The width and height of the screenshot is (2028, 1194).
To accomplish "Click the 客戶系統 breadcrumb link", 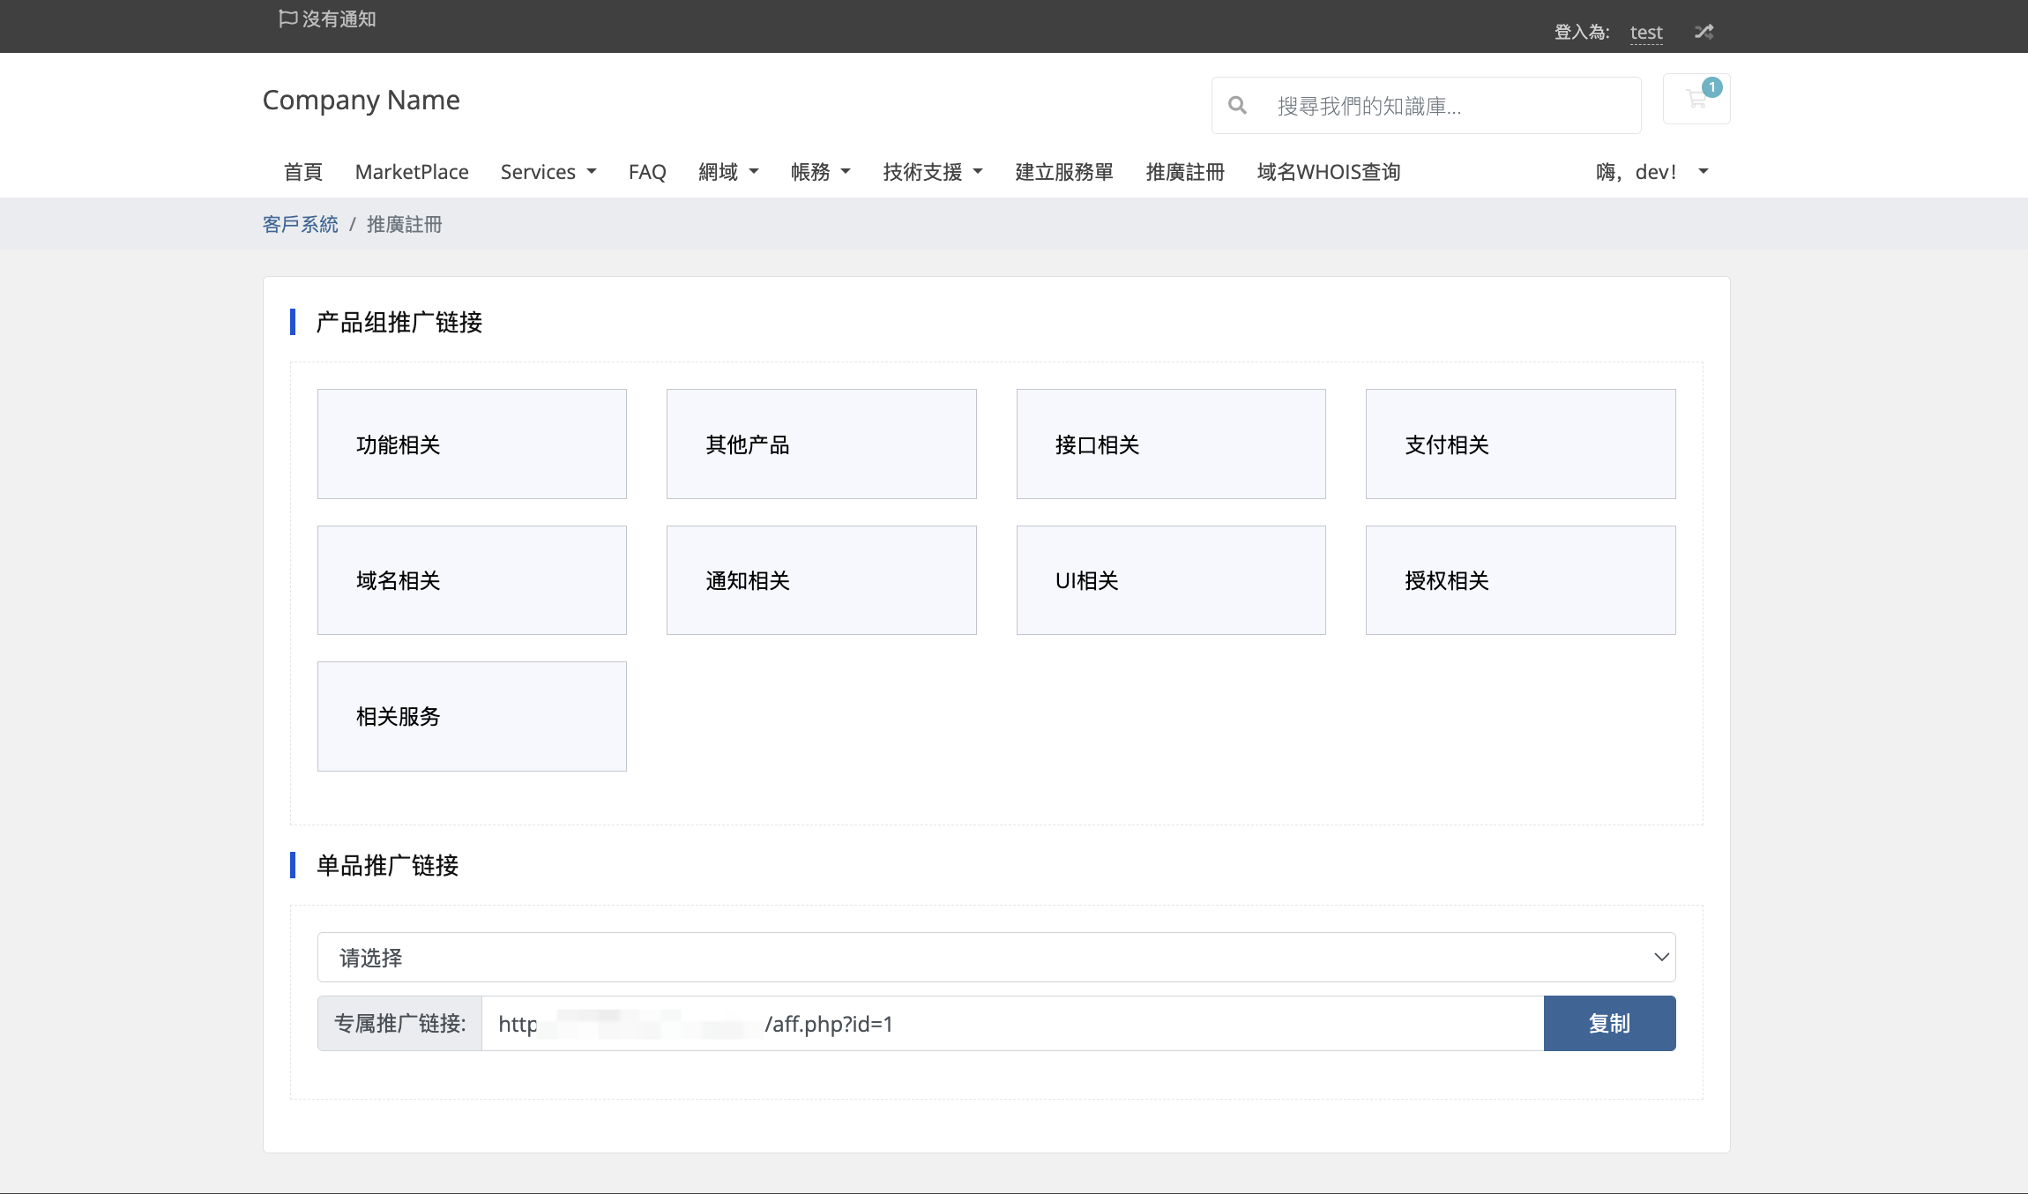I will tap(300, 224).
